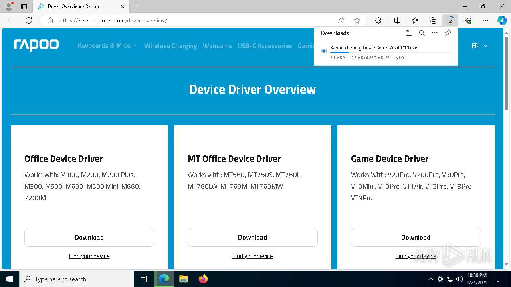511x287 pixels.
Task: View site information padlock icon
Action: click(50, 20)
